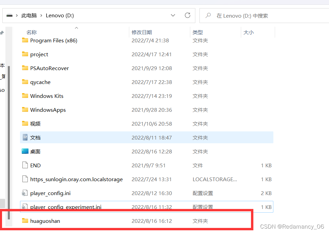Select 此电脑 in the breadcrumb path

(29, 16)
